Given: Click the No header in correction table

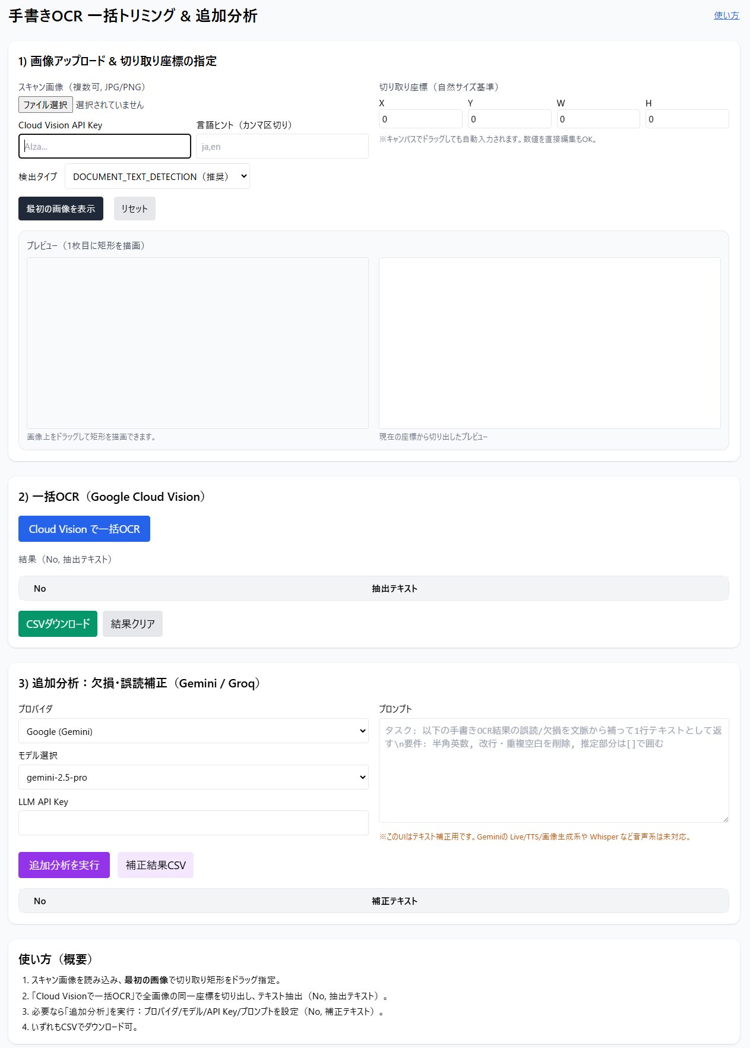Looking at the screenshot, I should pyautogui.click(x=40, y=901).
